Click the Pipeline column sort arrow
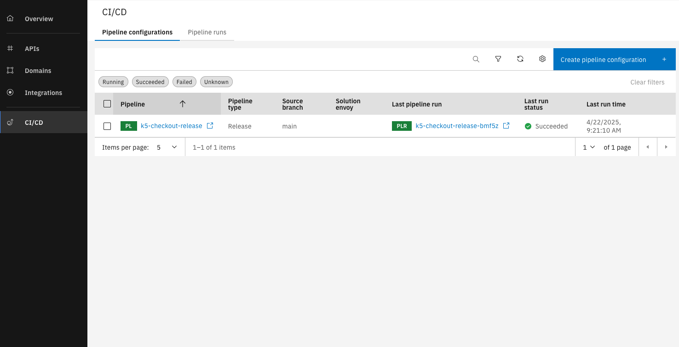The image size is (679, 347). [183, 104]
